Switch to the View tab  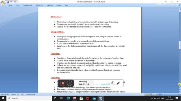coord(66,5)
